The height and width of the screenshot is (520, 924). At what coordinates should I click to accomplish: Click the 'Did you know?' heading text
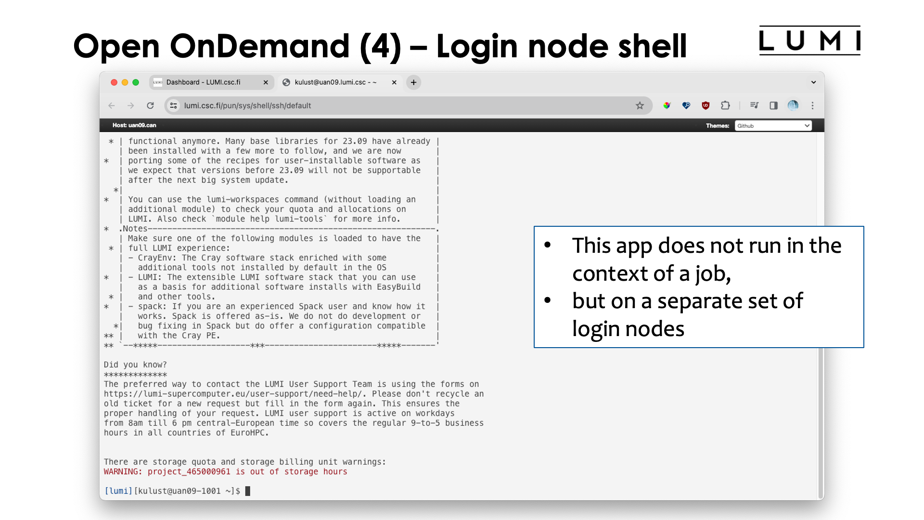click(135, 365)
